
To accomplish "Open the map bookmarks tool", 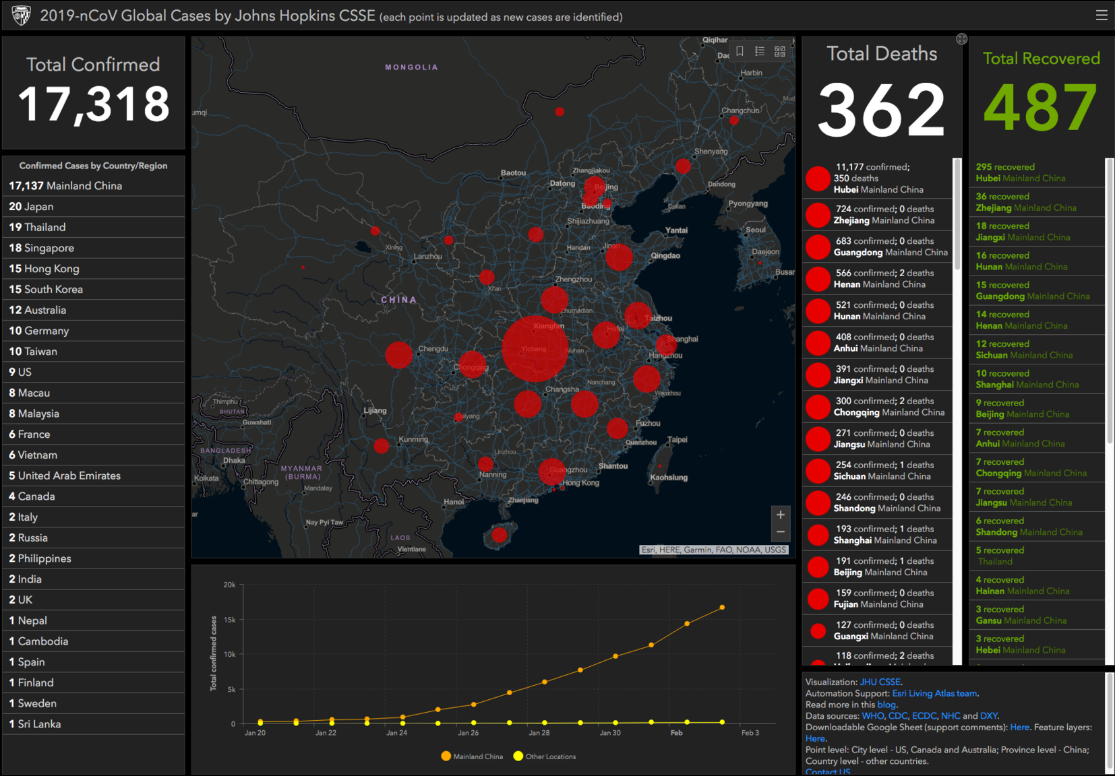I will coord(740,51).
